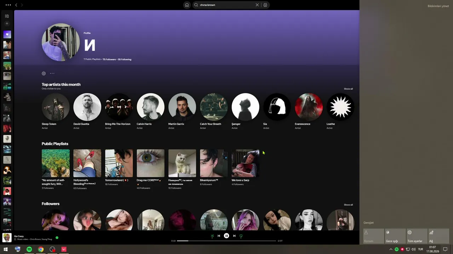Screen dimensions: 453x254
Task: Open the volume control in system tray
Action: [x=413, y=249]
